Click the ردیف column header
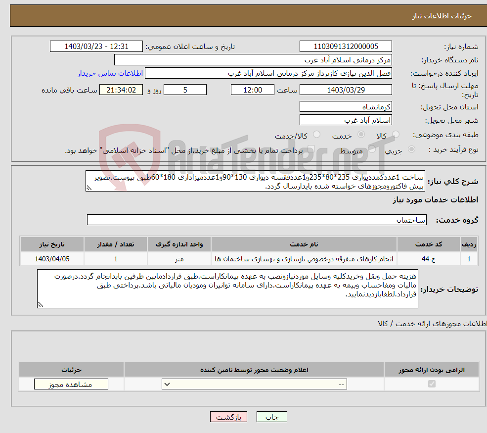 coord(469,244)
